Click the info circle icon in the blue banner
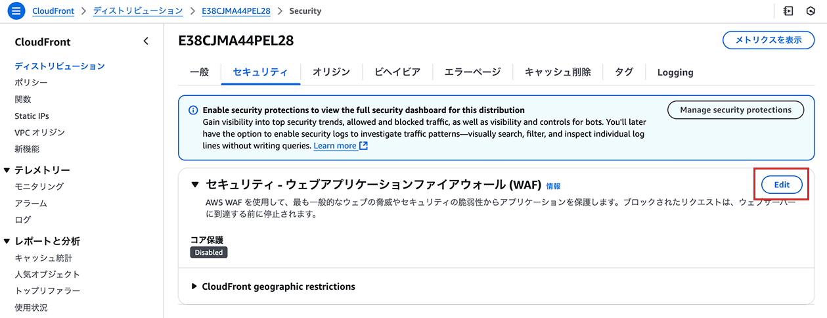This screenshot has height=318, width=827. point(193,110)
